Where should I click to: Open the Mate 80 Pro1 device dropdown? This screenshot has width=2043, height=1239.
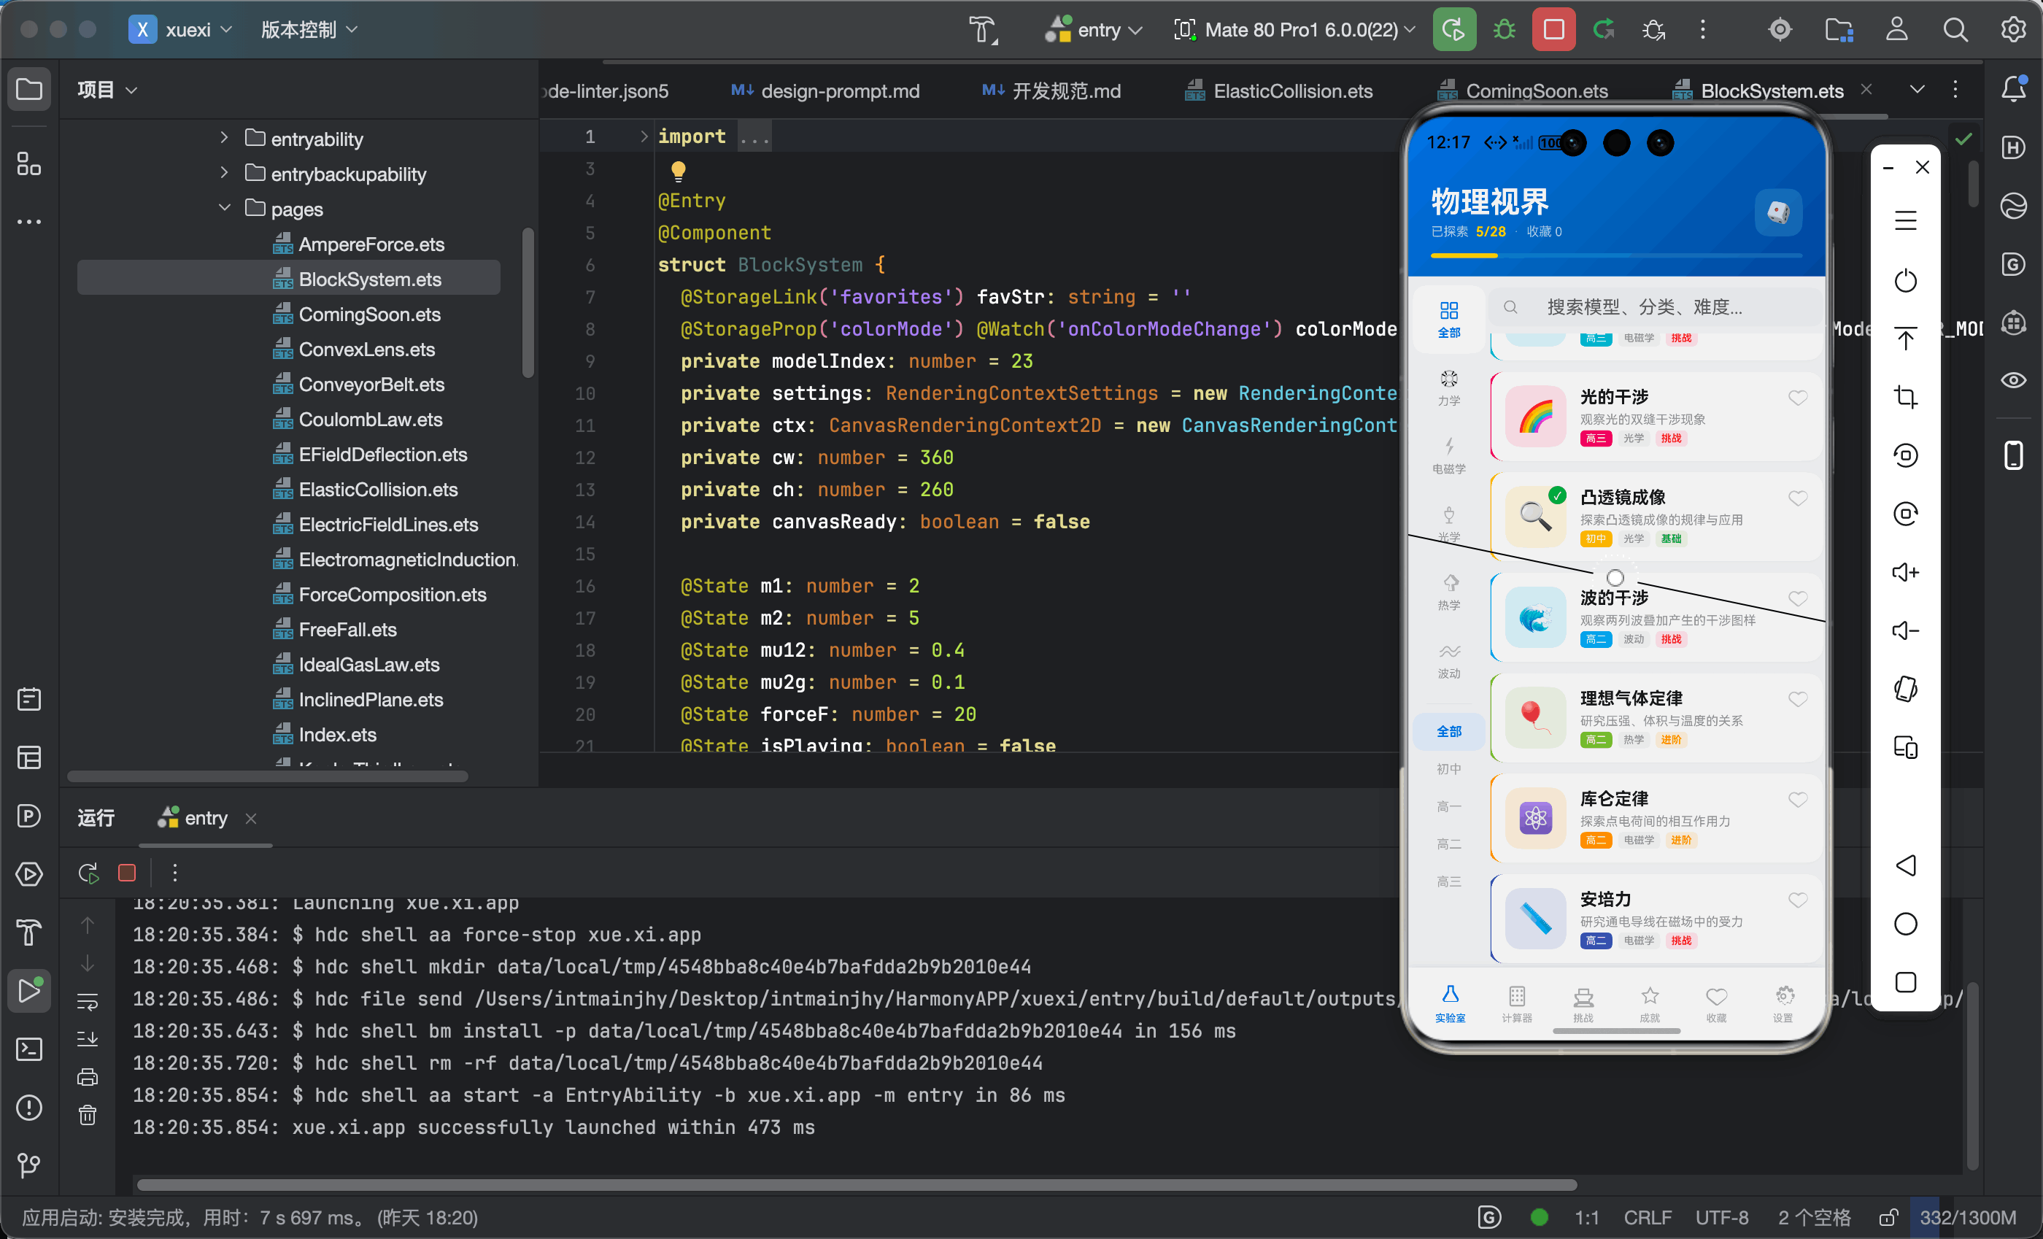1295,30
